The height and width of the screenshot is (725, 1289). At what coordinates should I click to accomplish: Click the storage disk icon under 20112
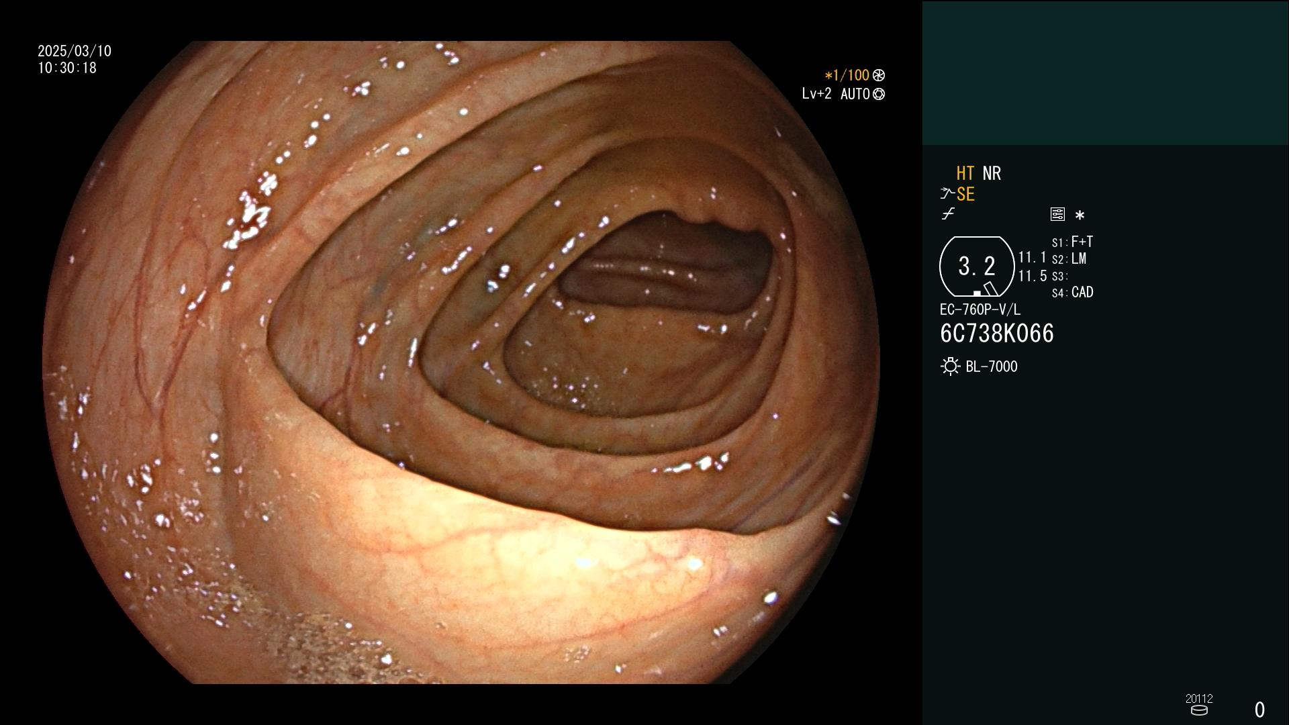coord(1199,710)
